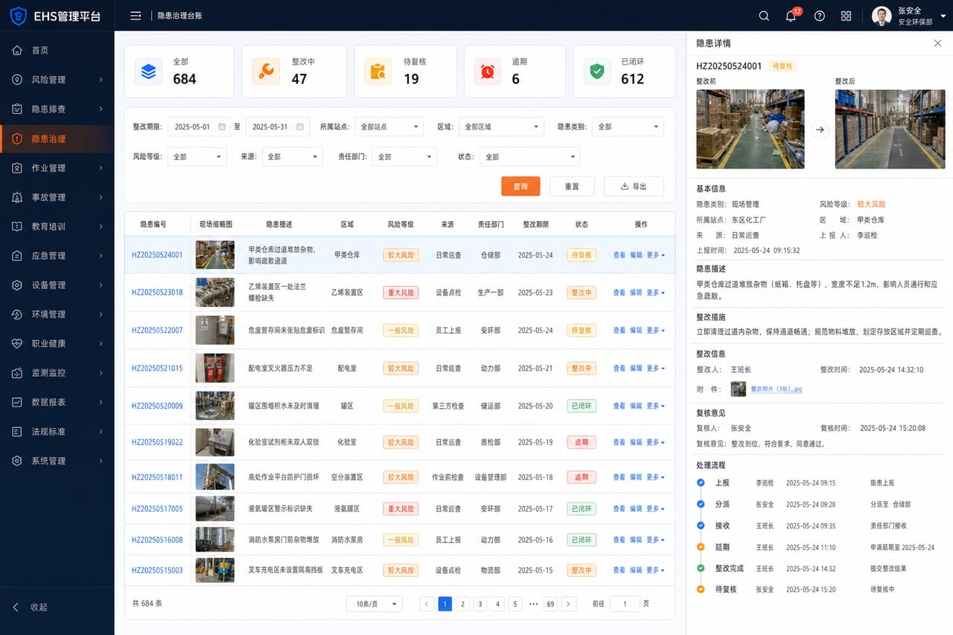The height and width of the screenshot is (635, 953).
Task: Open the 状态 filter dropdown
Action: [x=529, y=156]
